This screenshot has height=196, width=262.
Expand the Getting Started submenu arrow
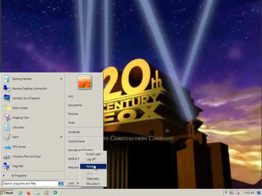point(61,79)
